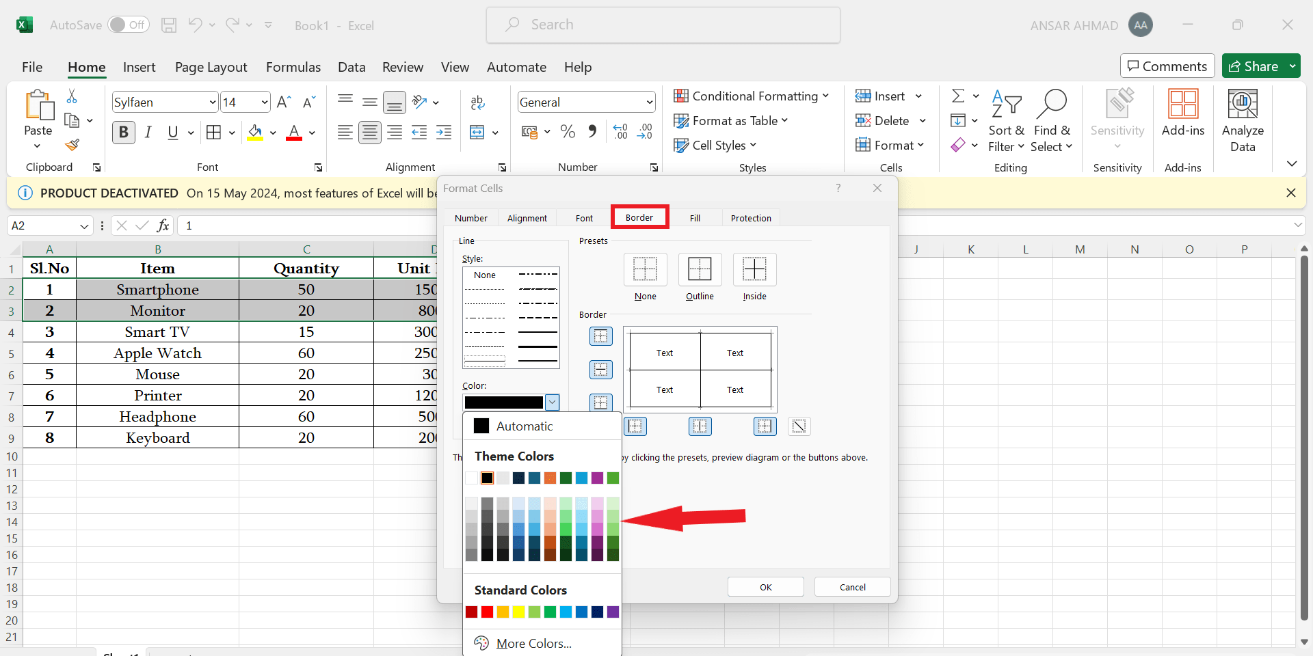Select the Outline border preset
This screenshot has height=656, width=1313.
click(x=700, y=269)
